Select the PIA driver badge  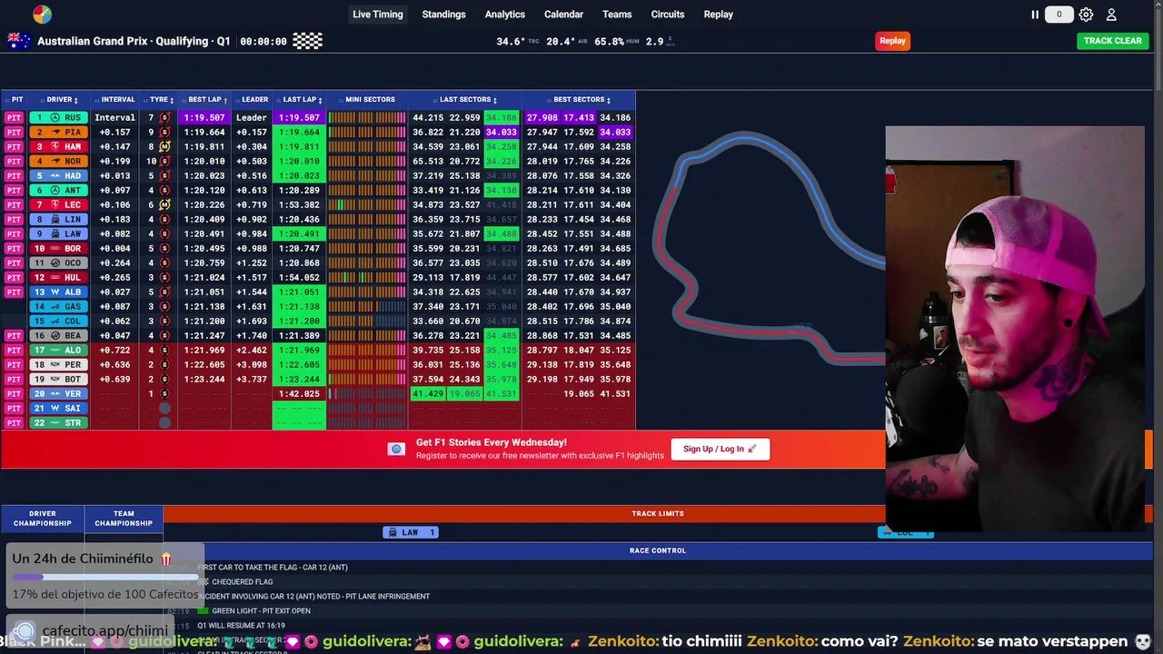(59, 132)
